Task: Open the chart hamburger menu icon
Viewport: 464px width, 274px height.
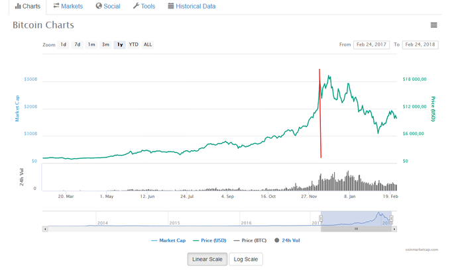Action: click(x=434, y=25)
